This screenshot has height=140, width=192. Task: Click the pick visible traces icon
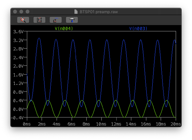[x=56, y=20]
